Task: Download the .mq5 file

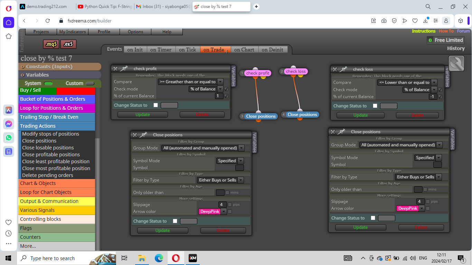Action: pos(51,44)
